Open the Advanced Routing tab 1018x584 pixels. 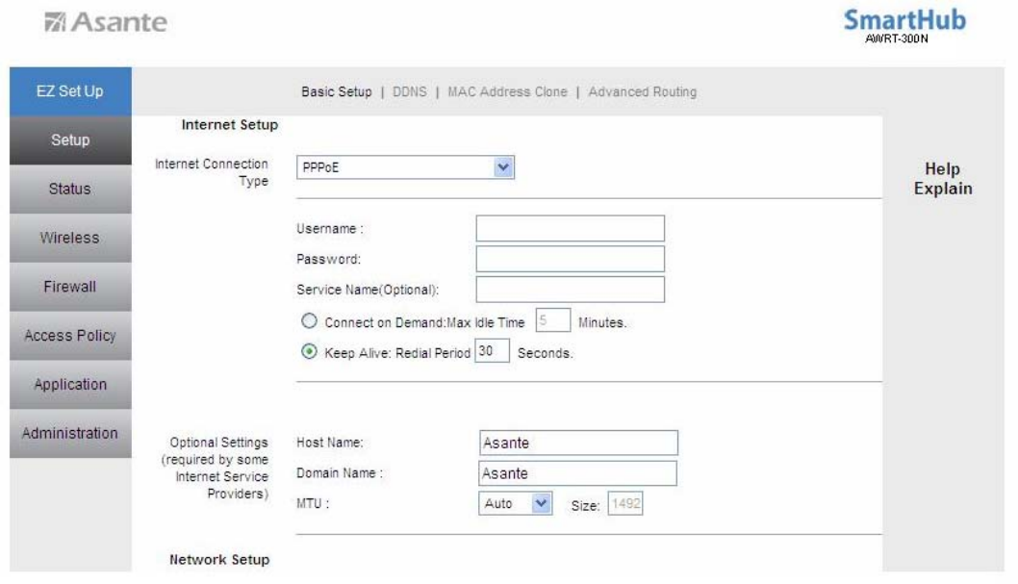coord(642,92)
